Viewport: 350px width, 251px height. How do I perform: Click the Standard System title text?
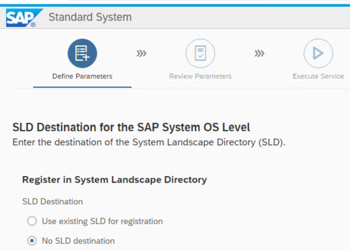click(90, 17)
